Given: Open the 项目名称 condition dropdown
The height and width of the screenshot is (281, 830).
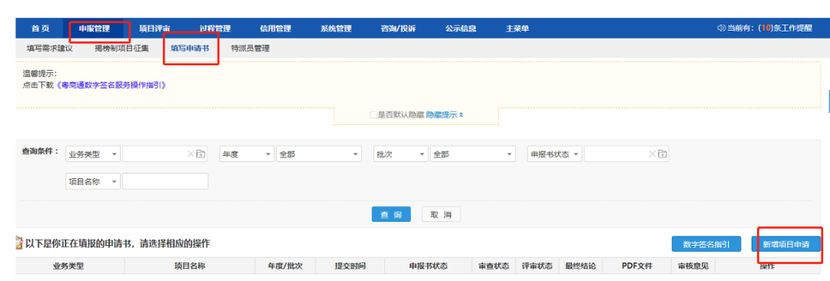Looking at the screenshot, I should click(x=93, y=181).
